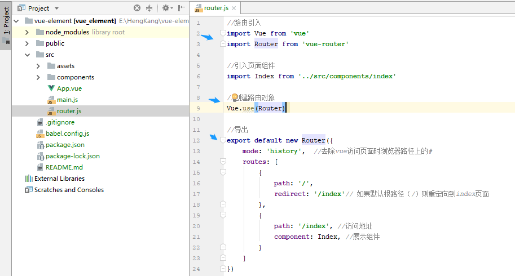Collapse the src folder

[27, 55]
